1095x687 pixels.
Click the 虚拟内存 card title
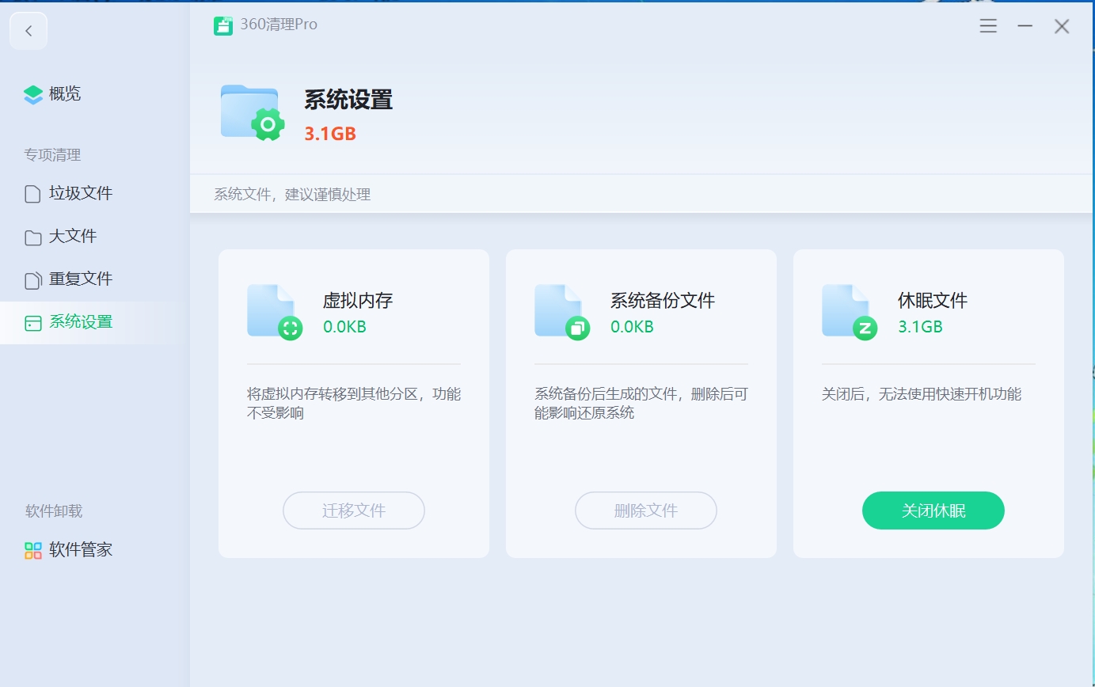pyautogui.click(x=358, y=301)
